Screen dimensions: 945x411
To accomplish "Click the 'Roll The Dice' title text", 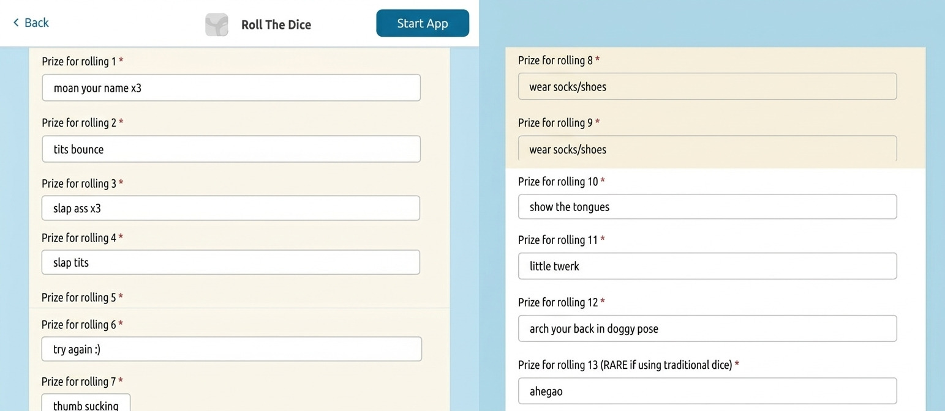I will click(276, 24).
